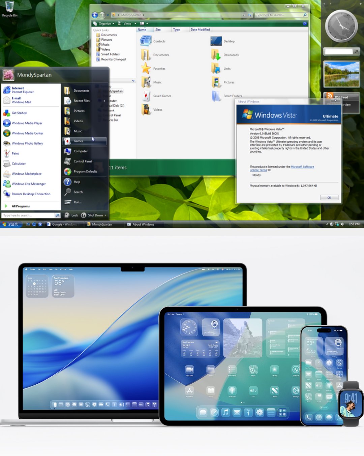Click the Explorer Forward navigation arrow
The width and height of the screenshot is (364, 456).
coord(102,15)
